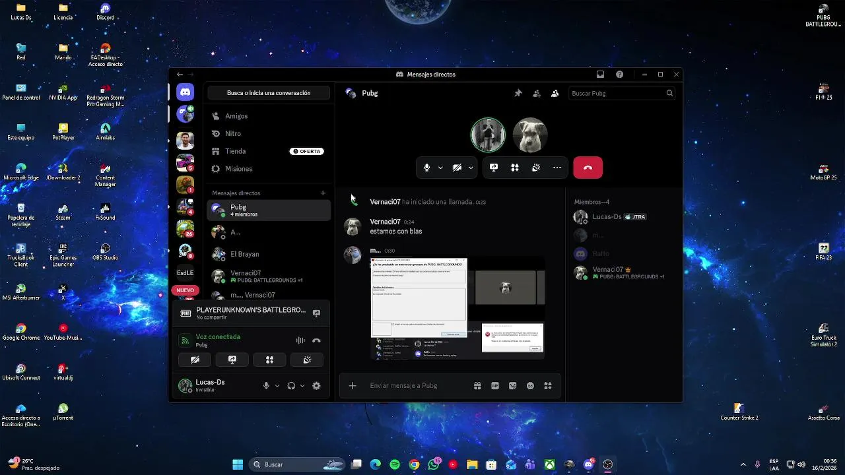Viewport: 845px width, 475px height.
Task: Open the Windows Start menu
Action: (238, 464)
